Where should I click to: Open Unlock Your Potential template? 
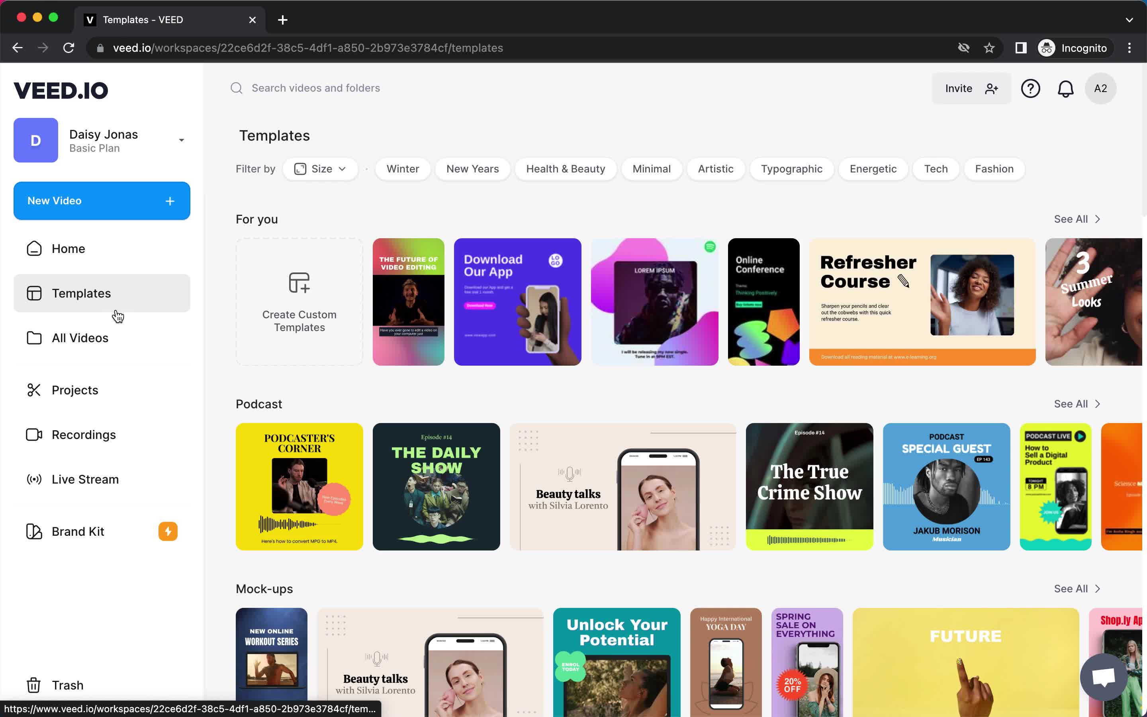coord(617,662)
